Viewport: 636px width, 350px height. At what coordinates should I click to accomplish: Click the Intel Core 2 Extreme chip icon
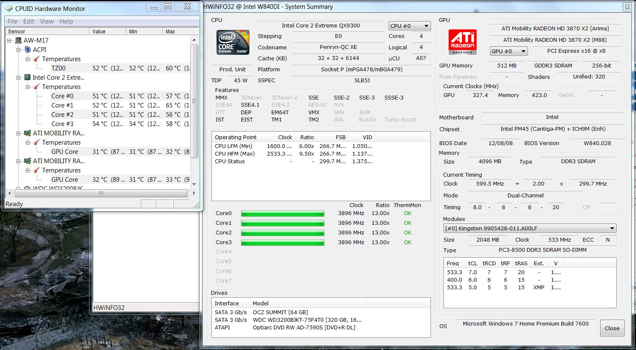[x=27, y=78]
